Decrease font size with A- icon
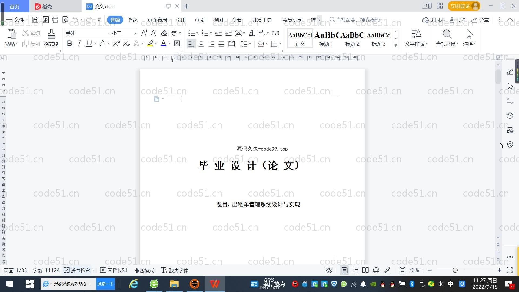Image resolution: width=519 pixels, height=292 pixels. click(x=154, y=33)
